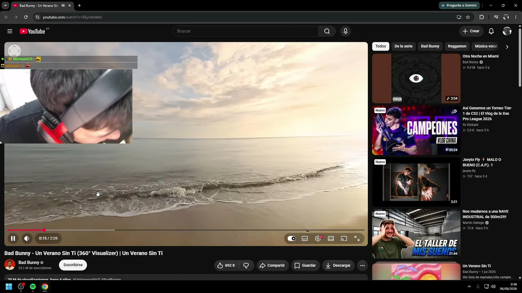Image resolution: width=522 pixels, height=293 pixels.
Task: Open the Crear menu
Action: point(471,31)
